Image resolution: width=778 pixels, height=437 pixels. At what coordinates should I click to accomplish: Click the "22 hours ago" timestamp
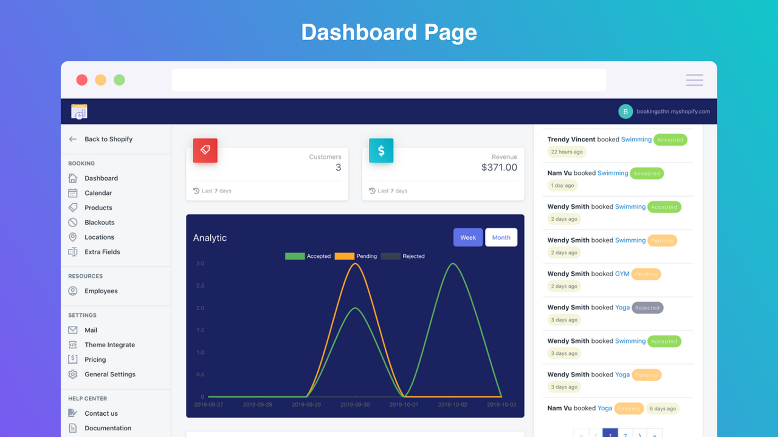(x=566, y=152)
